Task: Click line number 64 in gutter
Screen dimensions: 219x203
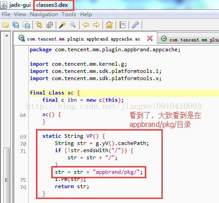Action: coord(23,115)
